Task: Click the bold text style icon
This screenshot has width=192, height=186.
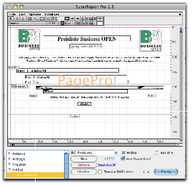Action: pyautogui.click(x=62, y=23)
